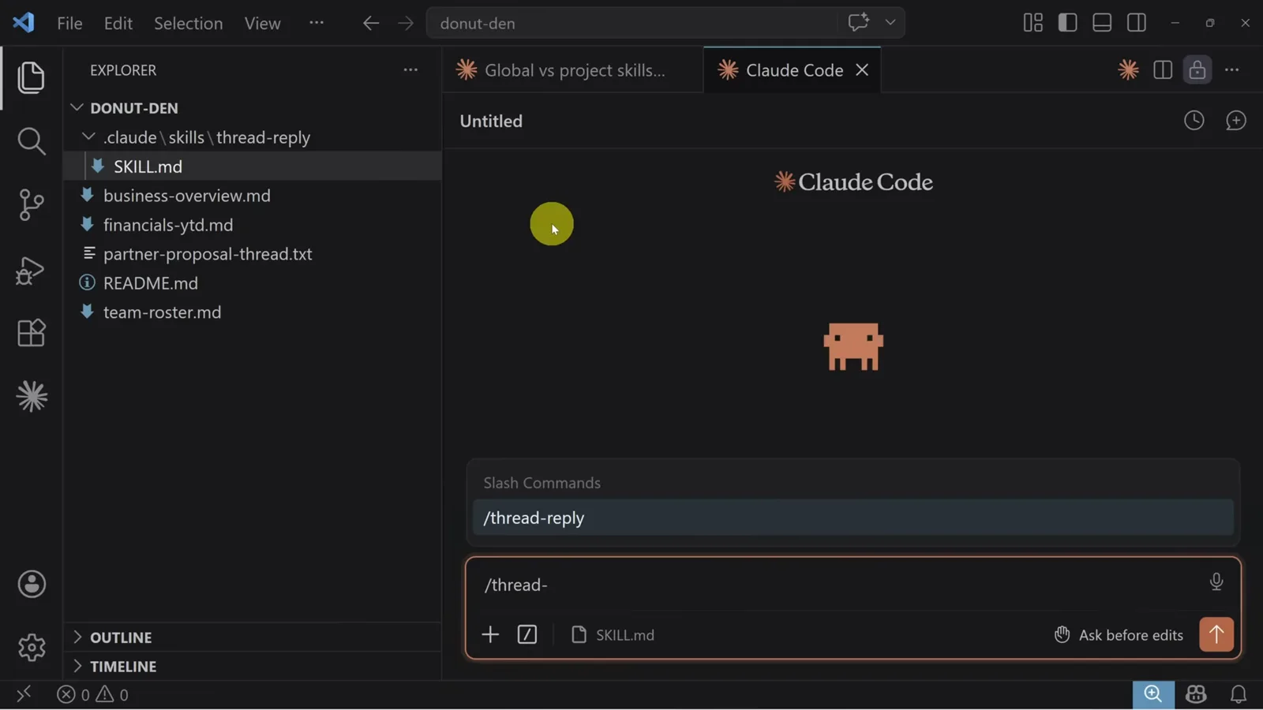
Task: Open problems errors and warnings indicator
Action: click(x=92, y=694)
